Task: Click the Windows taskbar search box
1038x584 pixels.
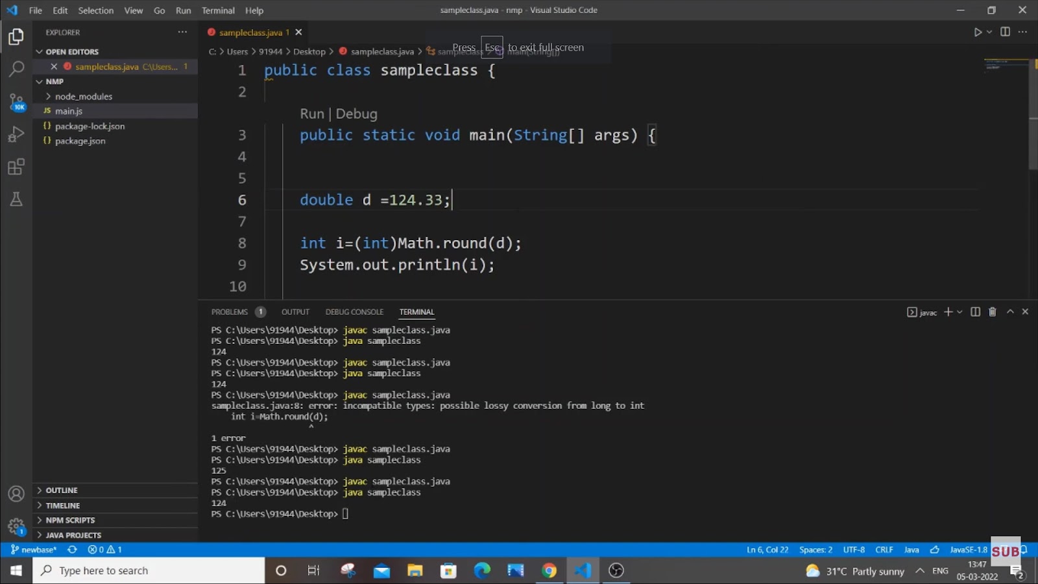Action: point(149,570)
